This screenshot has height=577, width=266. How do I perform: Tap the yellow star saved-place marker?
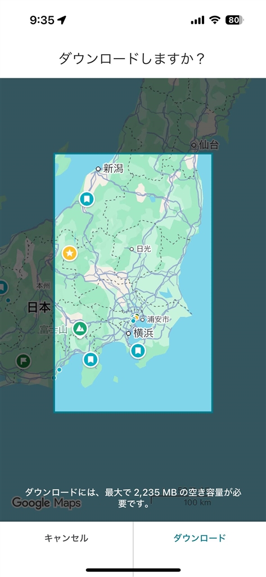[x=69, y=253]
